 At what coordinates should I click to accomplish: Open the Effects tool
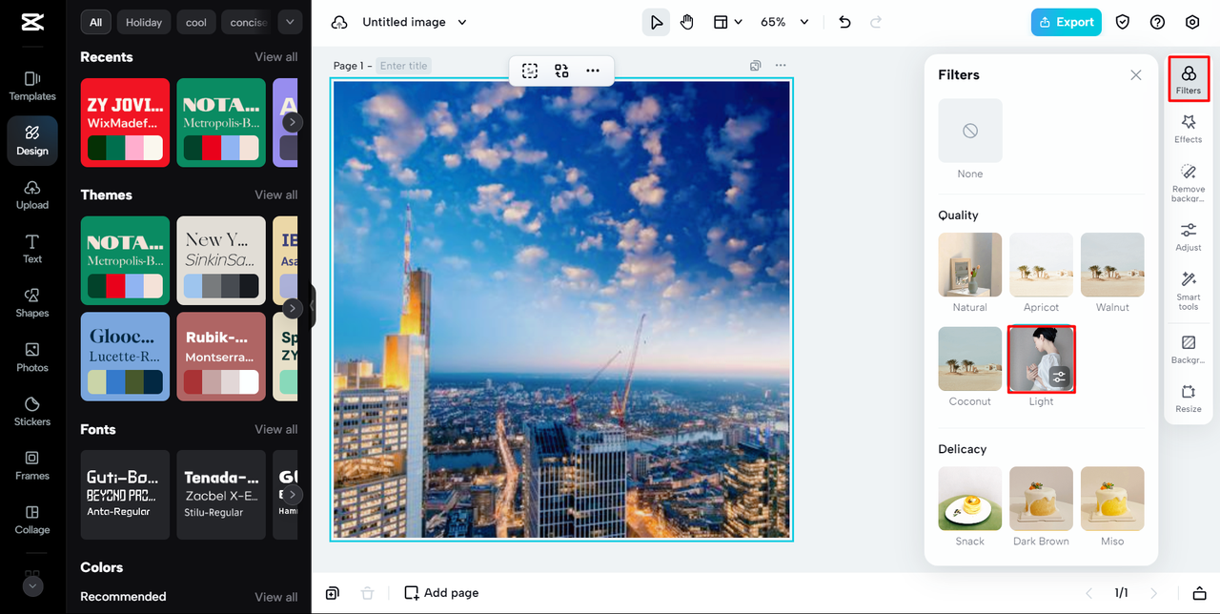(1189, 129)
